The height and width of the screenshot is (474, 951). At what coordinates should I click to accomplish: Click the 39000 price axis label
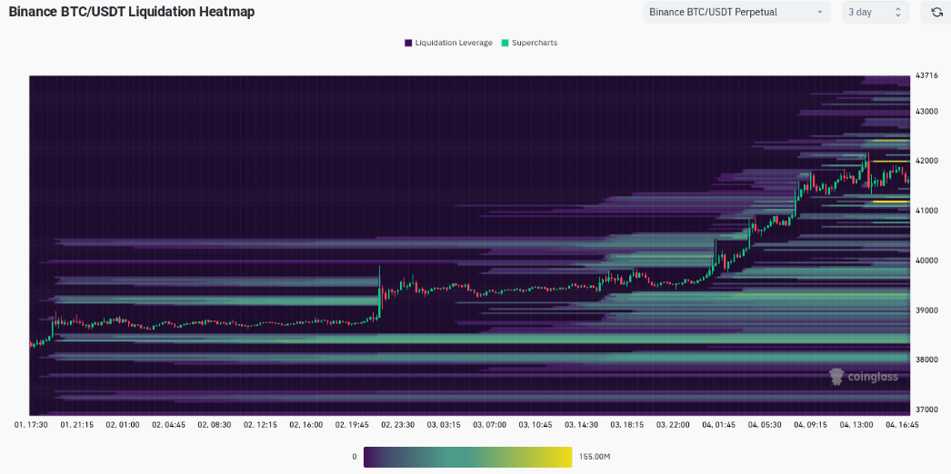(x=926, y=310)
